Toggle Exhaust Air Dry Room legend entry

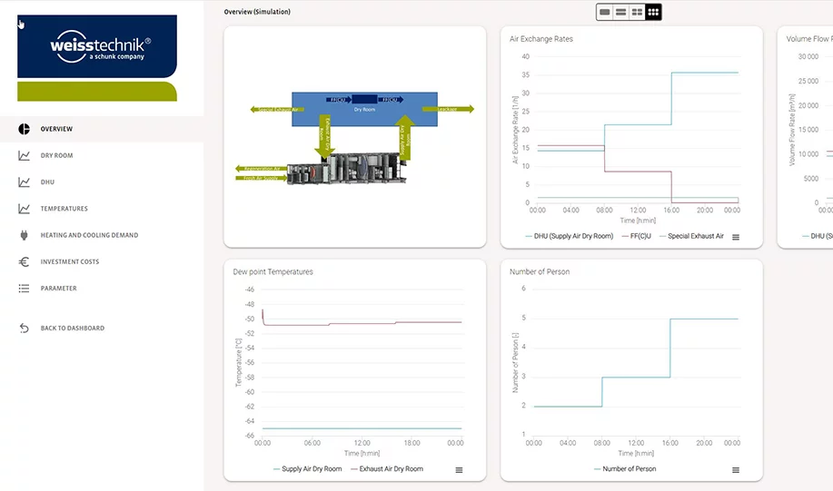[391, 469]
